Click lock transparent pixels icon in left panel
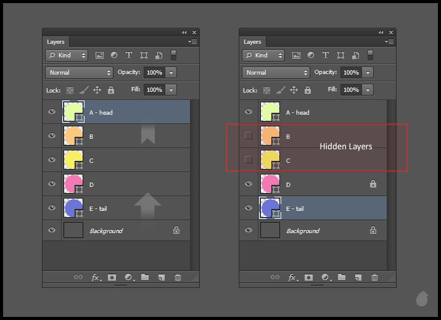The image size is (441, 320). coord(70,90)
